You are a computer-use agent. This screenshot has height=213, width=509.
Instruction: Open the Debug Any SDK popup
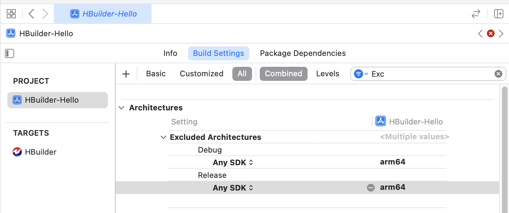(233, 162)
